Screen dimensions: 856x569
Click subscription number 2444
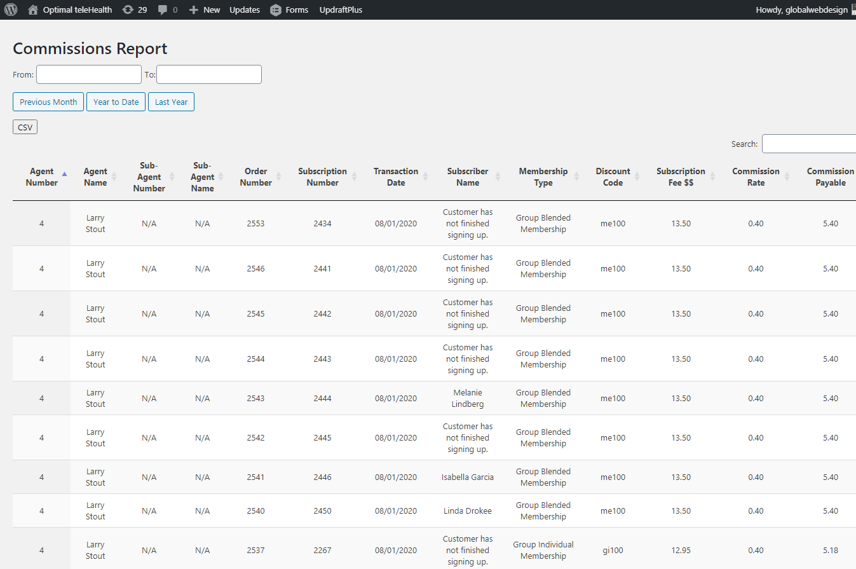click(x=322, y=399)
